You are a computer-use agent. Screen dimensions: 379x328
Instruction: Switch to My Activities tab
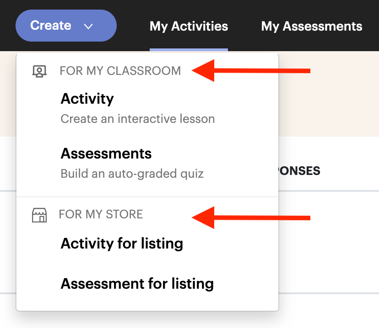pyautogui.click(x=189, y=26)
